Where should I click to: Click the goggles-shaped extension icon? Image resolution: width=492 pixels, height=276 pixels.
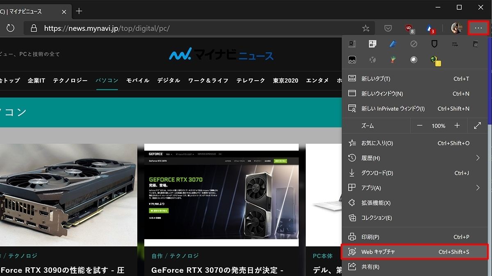pyautogui.click(x=352, y=60)
